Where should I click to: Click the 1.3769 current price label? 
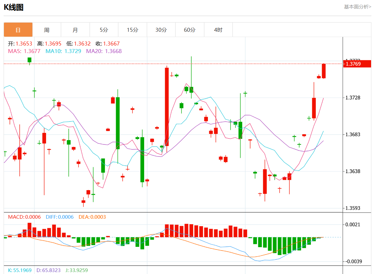pos(357,64)
